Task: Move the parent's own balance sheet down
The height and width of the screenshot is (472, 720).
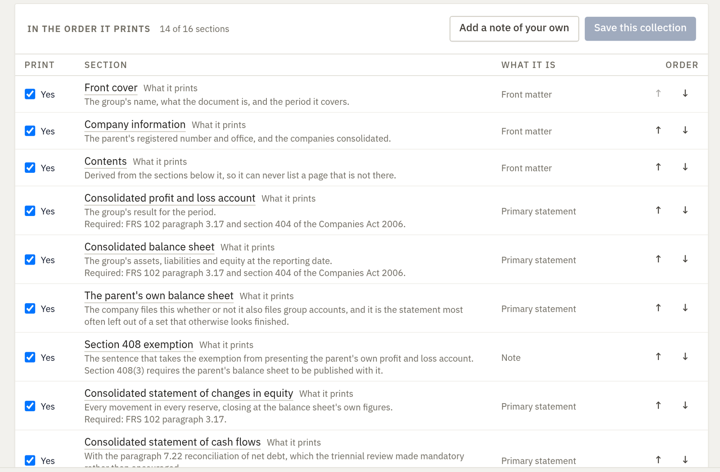Action: 685,308
